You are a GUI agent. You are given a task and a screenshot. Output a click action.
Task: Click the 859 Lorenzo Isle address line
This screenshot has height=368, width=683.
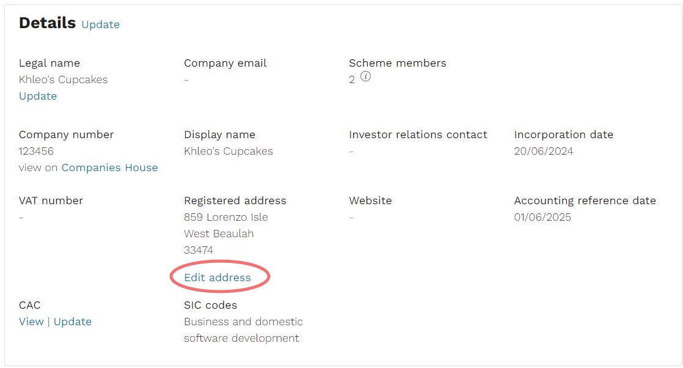tap(226, 216)
